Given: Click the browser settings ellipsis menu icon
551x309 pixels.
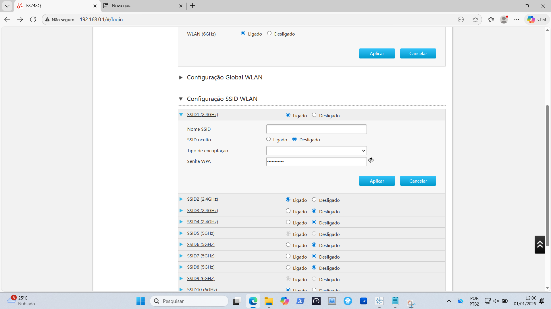Looking at the screenshot, I should [517, 19].
